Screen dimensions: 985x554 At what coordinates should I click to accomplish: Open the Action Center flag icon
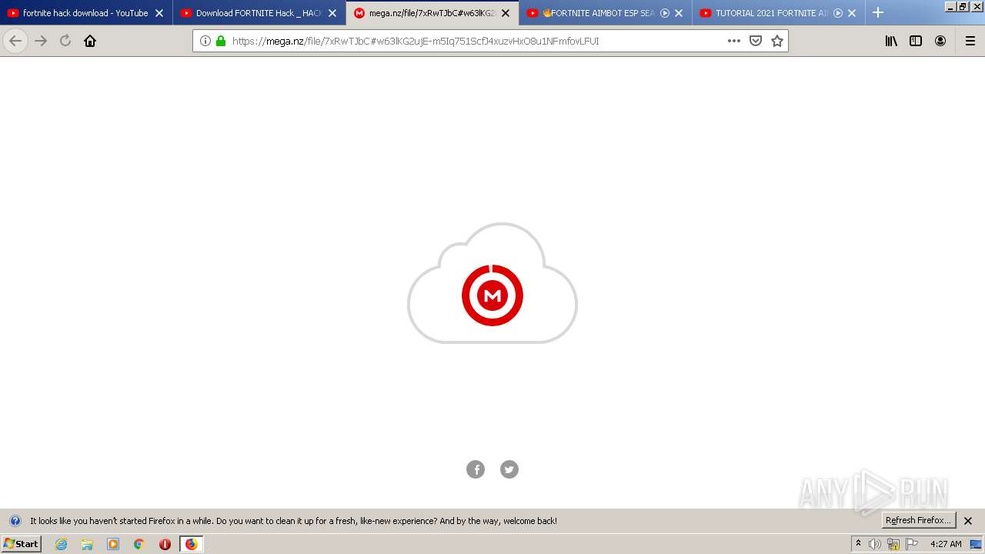[912, 544]
